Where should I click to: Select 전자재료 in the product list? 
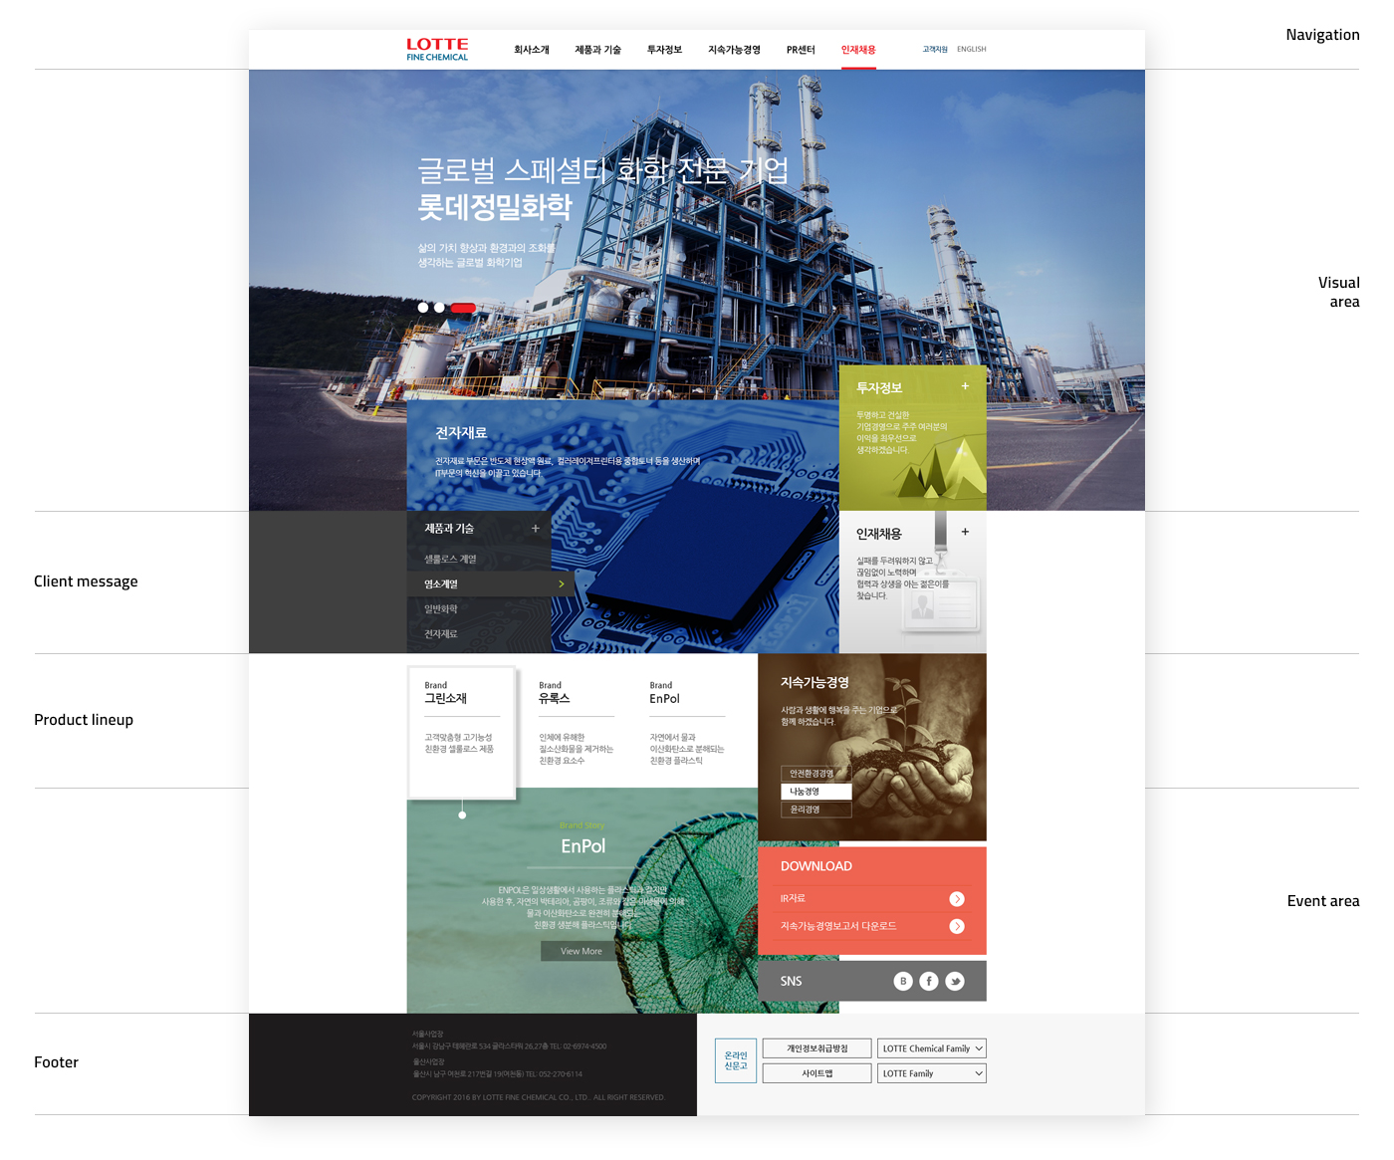point(441,634)
